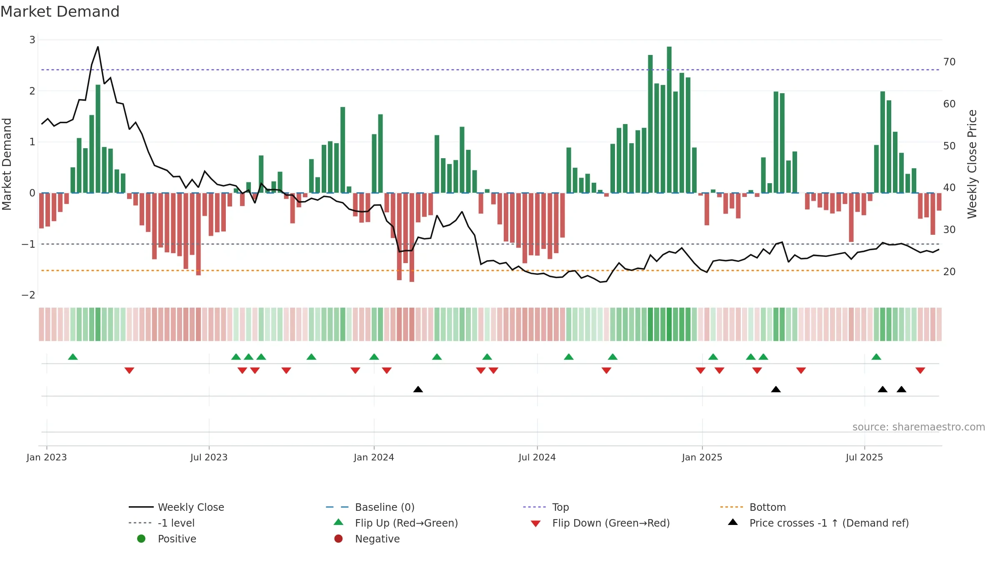Viewport: 1000px width, 562px height.
Task: Click Price crosses -1 legend text
Action: (829, 523)
